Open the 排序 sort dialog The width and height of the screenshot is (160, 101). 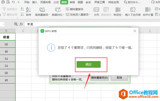pyautogui.click(x=29, y=11)
